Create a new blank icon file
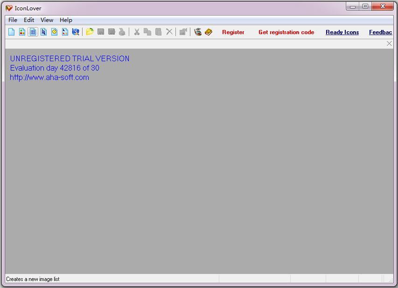This screenshot has height=288, width=398. point(11,32)
